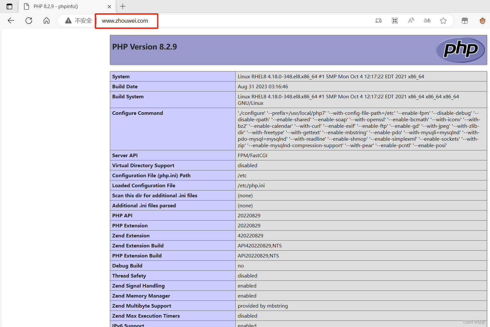
Task: Select the Build System row label
Action: [x=128, y=97]
